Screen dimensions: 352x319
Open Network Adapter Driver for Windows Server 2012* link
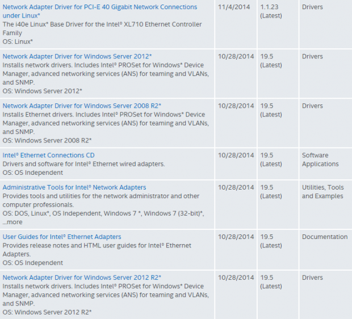coord(77,56)
